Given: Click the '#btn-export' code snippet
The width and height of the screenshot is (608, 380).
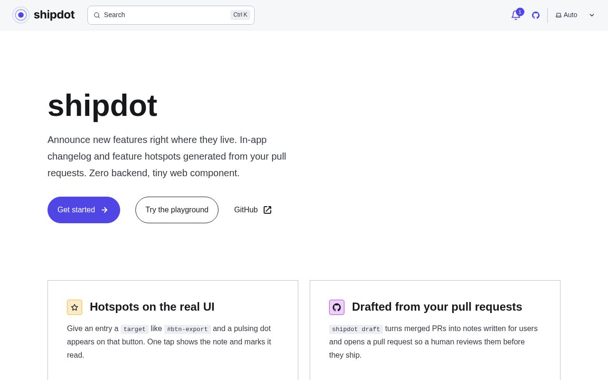Looking at the screenshot, I should pyautogui.click(x=188, y=329).
